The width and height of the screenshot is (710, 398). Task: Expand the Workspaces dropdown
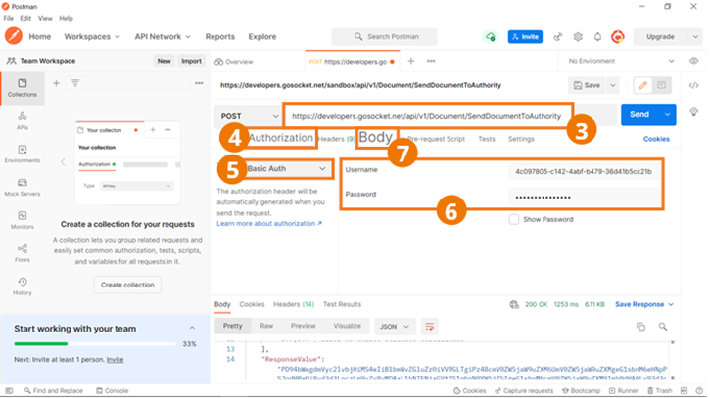click(x=92, y=36)
